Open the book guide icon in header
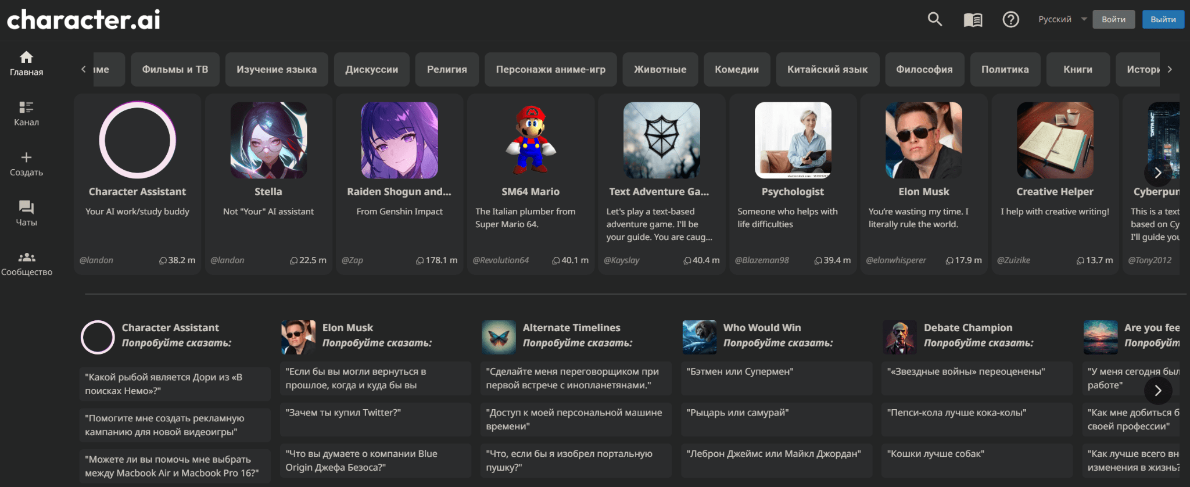 (x=973, y=20)
